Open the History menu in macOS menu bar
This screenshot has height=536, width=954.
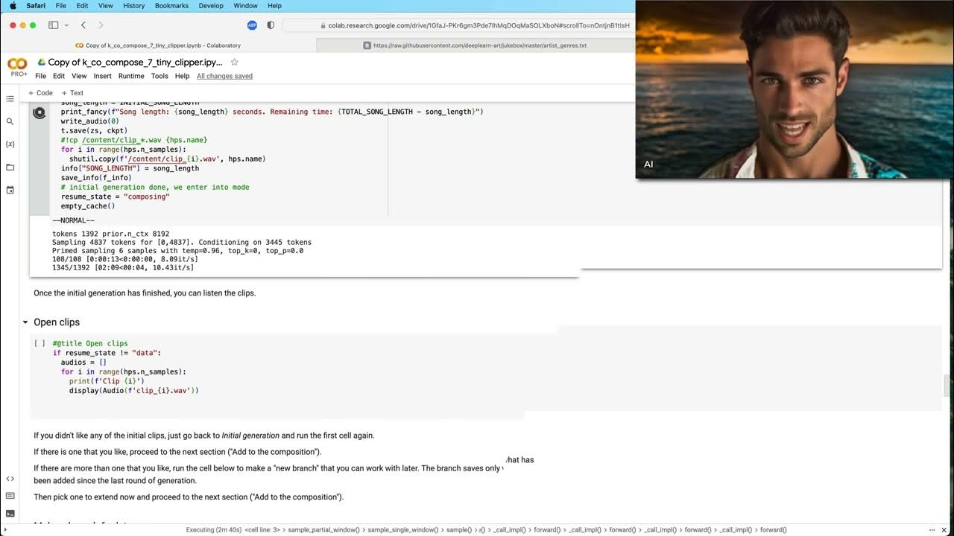coord(134,5)
